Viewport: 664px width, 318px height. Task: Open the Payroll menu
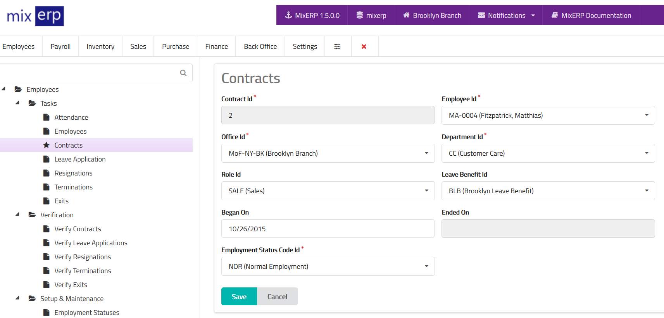click(60, 46)
